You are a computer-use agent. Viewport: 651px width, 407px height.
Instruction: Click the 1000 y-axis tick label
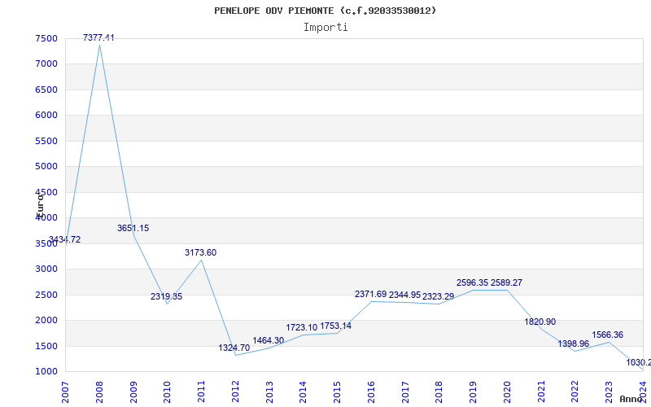46,372
